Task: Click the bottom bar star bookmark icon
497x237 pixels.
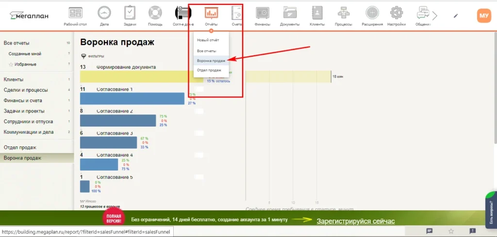Action: tap(451, 231)
